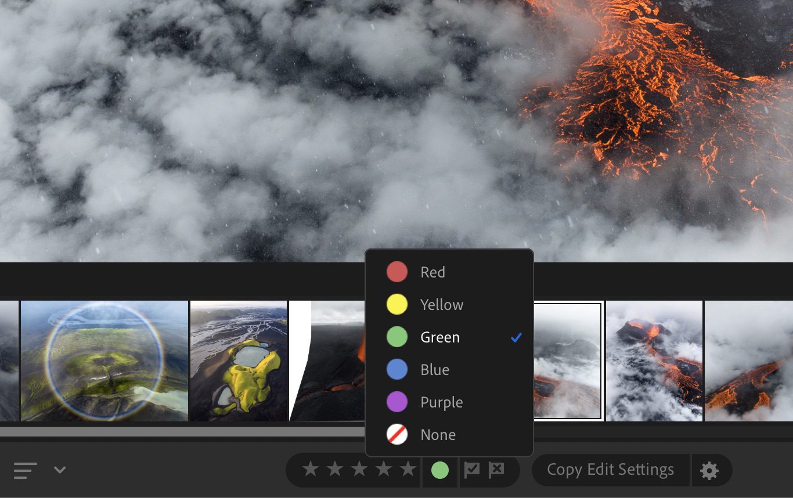Viewport: 793px width, 498px height.
Task: Choose Red from the color label menu
Action: click(x=432, y=272)
